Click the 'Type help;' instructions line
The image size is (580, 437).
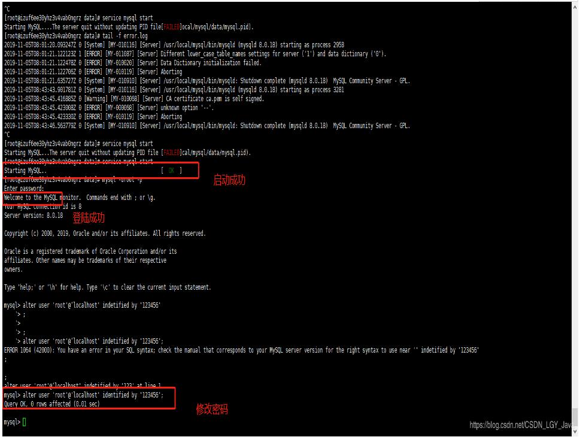point(107,287)
